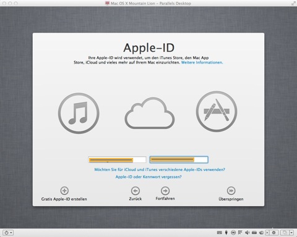
Task: Click the Überspringen skip icon
Action: (231, 191)
